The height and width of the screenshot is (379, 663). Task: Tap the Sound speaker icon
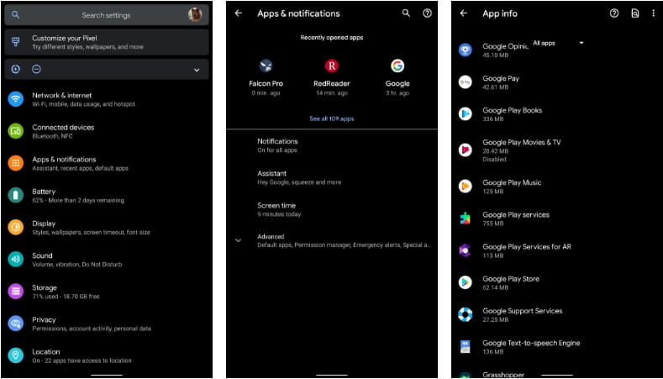coord(16,260)
